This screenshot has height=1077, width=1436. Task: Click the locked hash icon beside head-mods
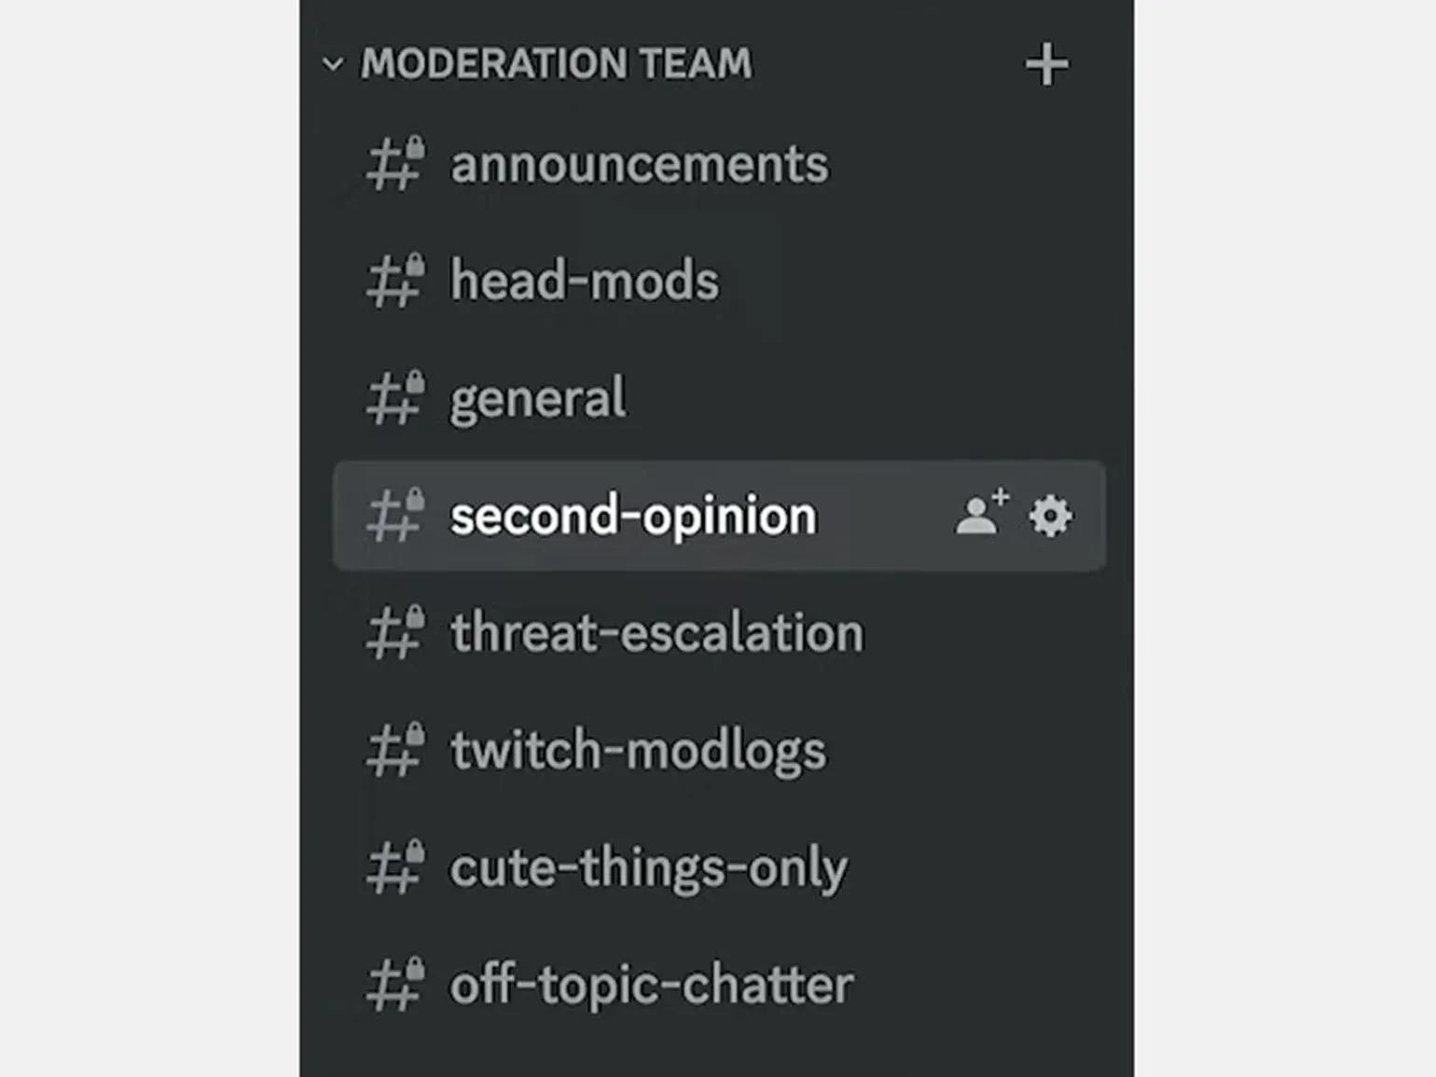(x=395, y=281)
